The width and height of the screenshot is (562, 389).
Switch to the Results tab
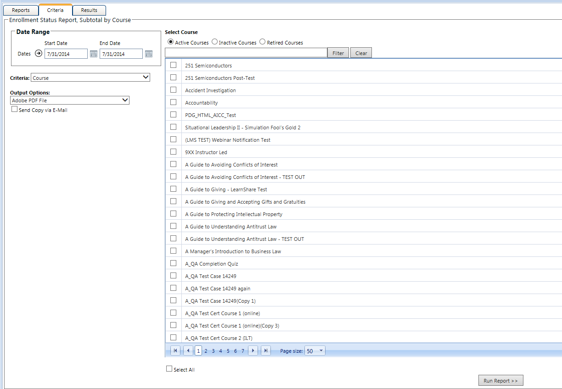coord(89,10)
